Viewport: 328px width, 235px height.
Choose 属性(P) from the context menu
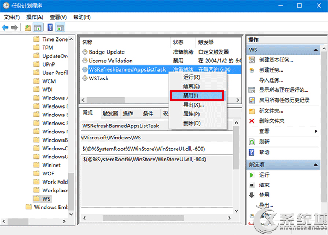198,114
